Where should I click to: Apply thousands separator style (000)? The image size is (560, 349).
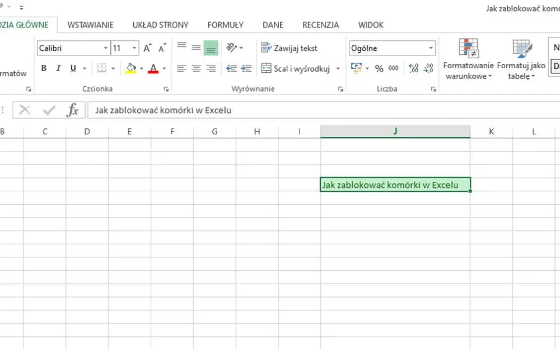click(x=394, y=68)
